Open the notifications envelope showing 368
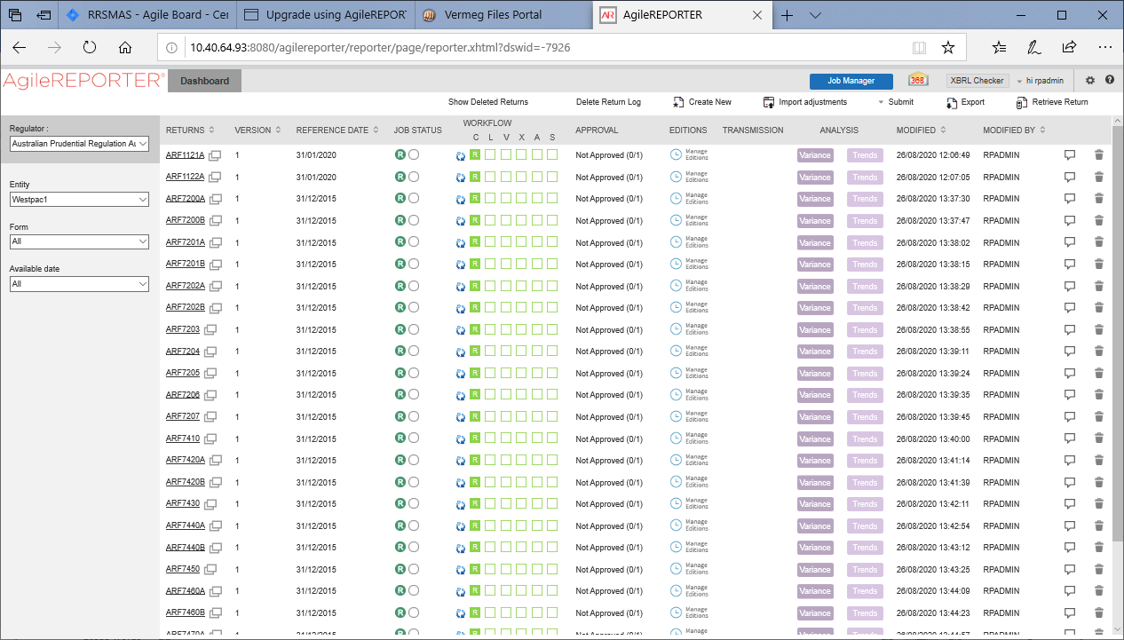 pyautogui.click(x=918, y=79)
